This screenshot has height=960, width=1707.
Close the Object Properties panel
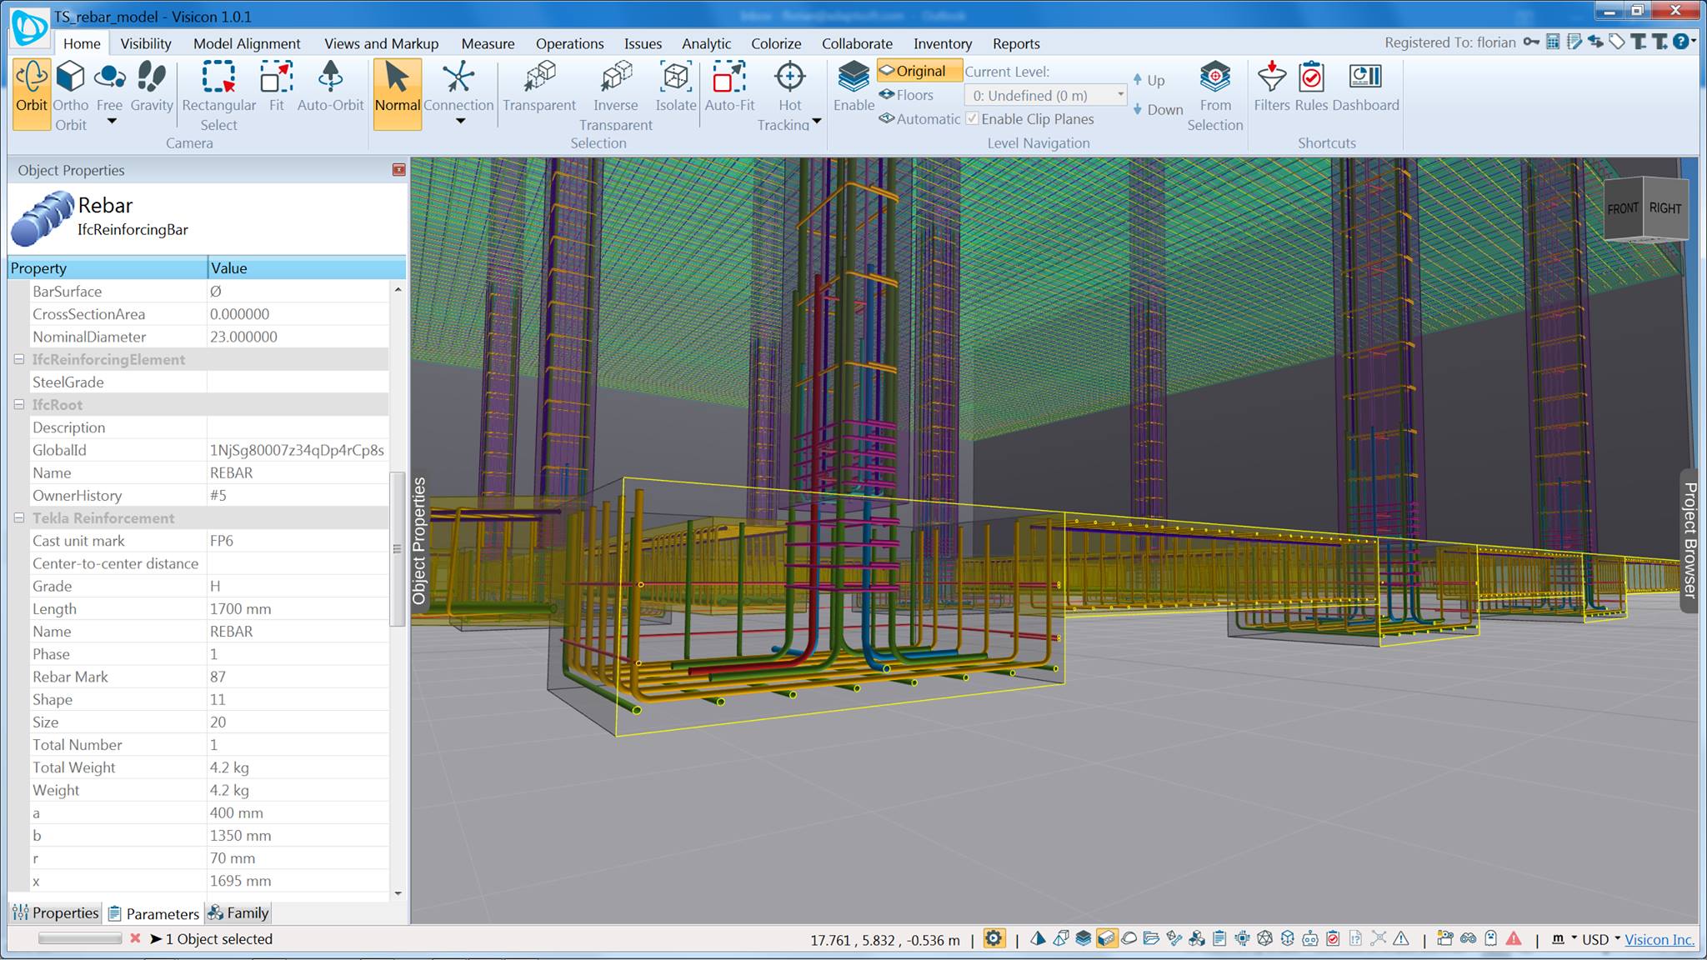399,170
